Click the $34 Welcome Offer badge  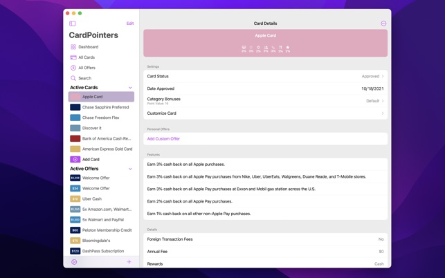tap(75, 188)
